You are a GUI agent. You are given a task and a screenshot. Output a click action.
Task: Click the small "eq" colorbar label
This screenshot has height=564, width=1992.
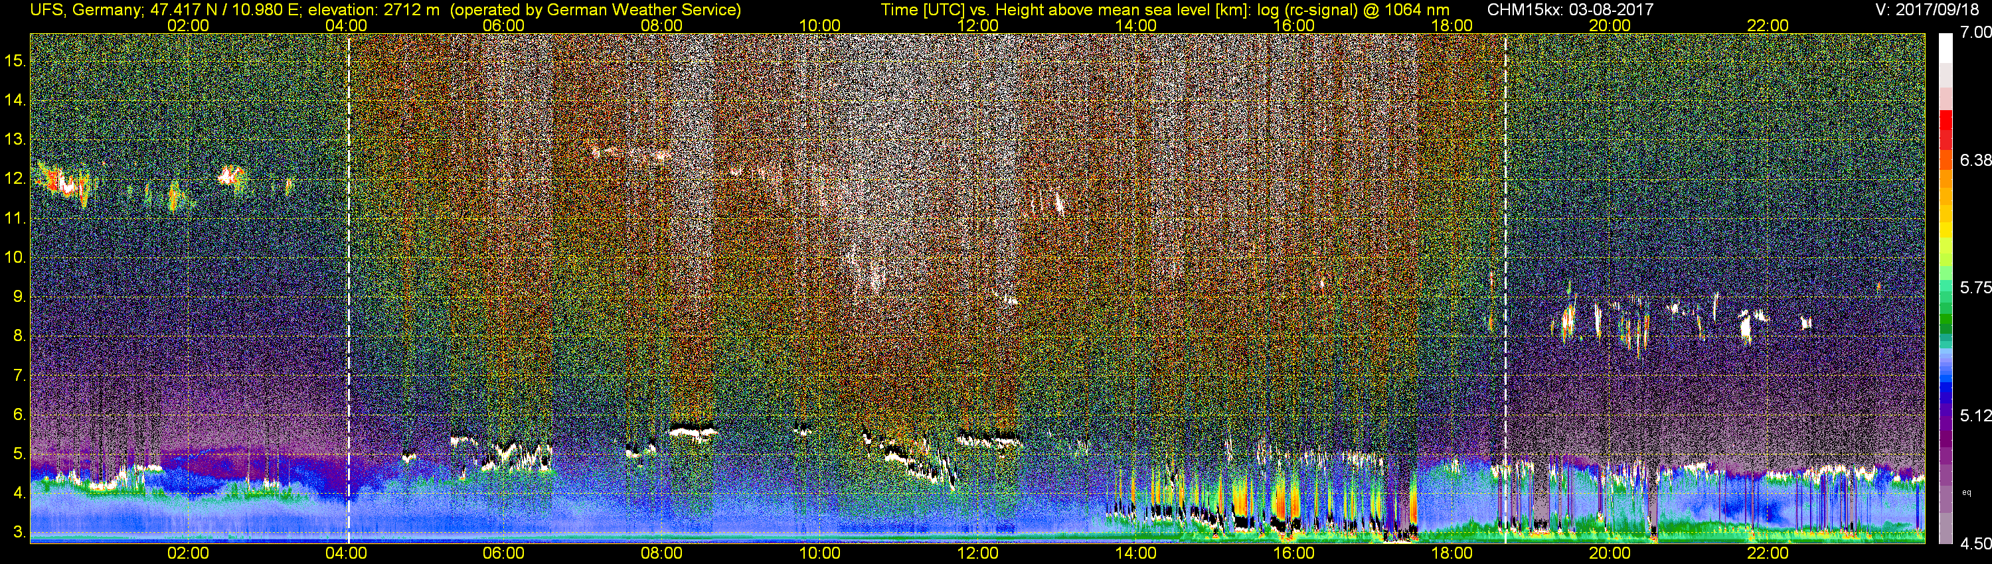[1967, 492]
